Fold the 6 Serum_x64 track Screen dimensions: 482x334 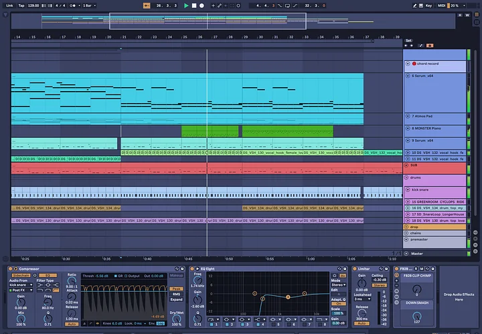pyautogui.click(x=408, y=76)
